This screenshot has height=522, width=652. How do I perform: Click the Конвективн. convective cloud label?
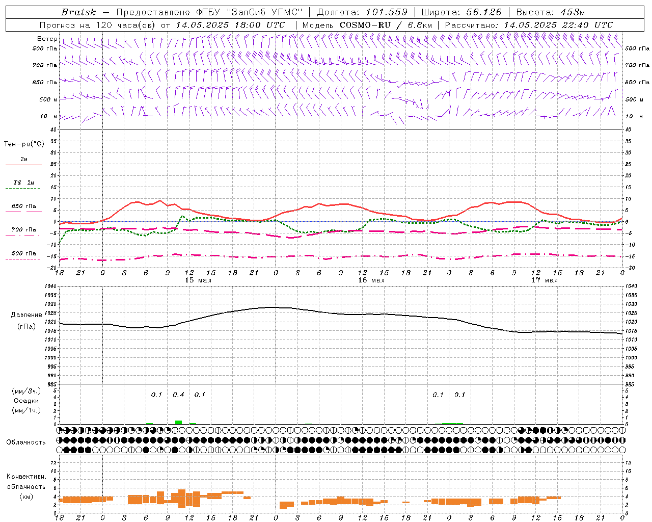(x=26, y=477)
